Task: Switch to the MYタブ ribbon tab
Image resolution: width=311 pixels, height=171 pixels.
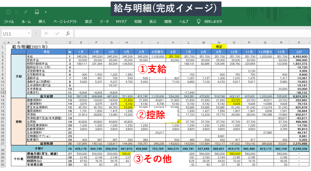Action: point(121,22)
